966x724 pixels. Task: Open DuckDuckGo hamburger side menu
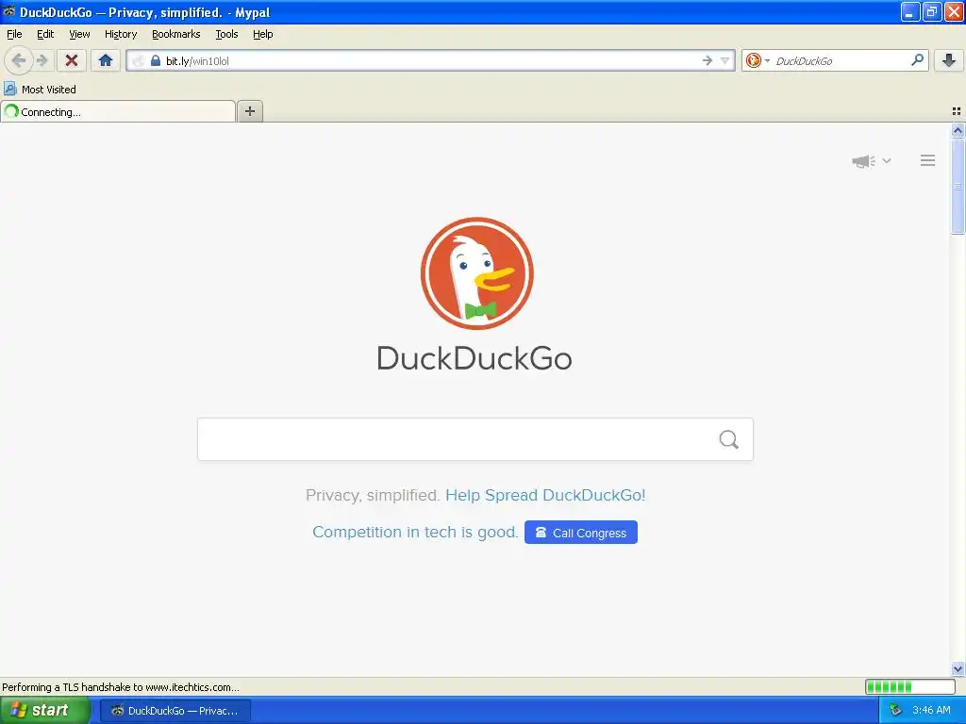(928, 160)
